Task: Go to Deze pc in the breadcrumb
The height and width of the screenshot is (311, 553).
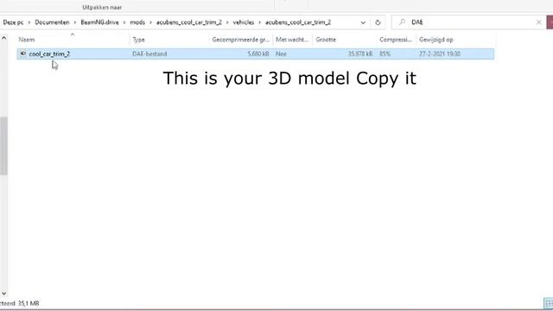Action: click(x=13, y=22)
